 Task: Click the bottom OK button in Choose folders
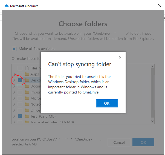143,142
